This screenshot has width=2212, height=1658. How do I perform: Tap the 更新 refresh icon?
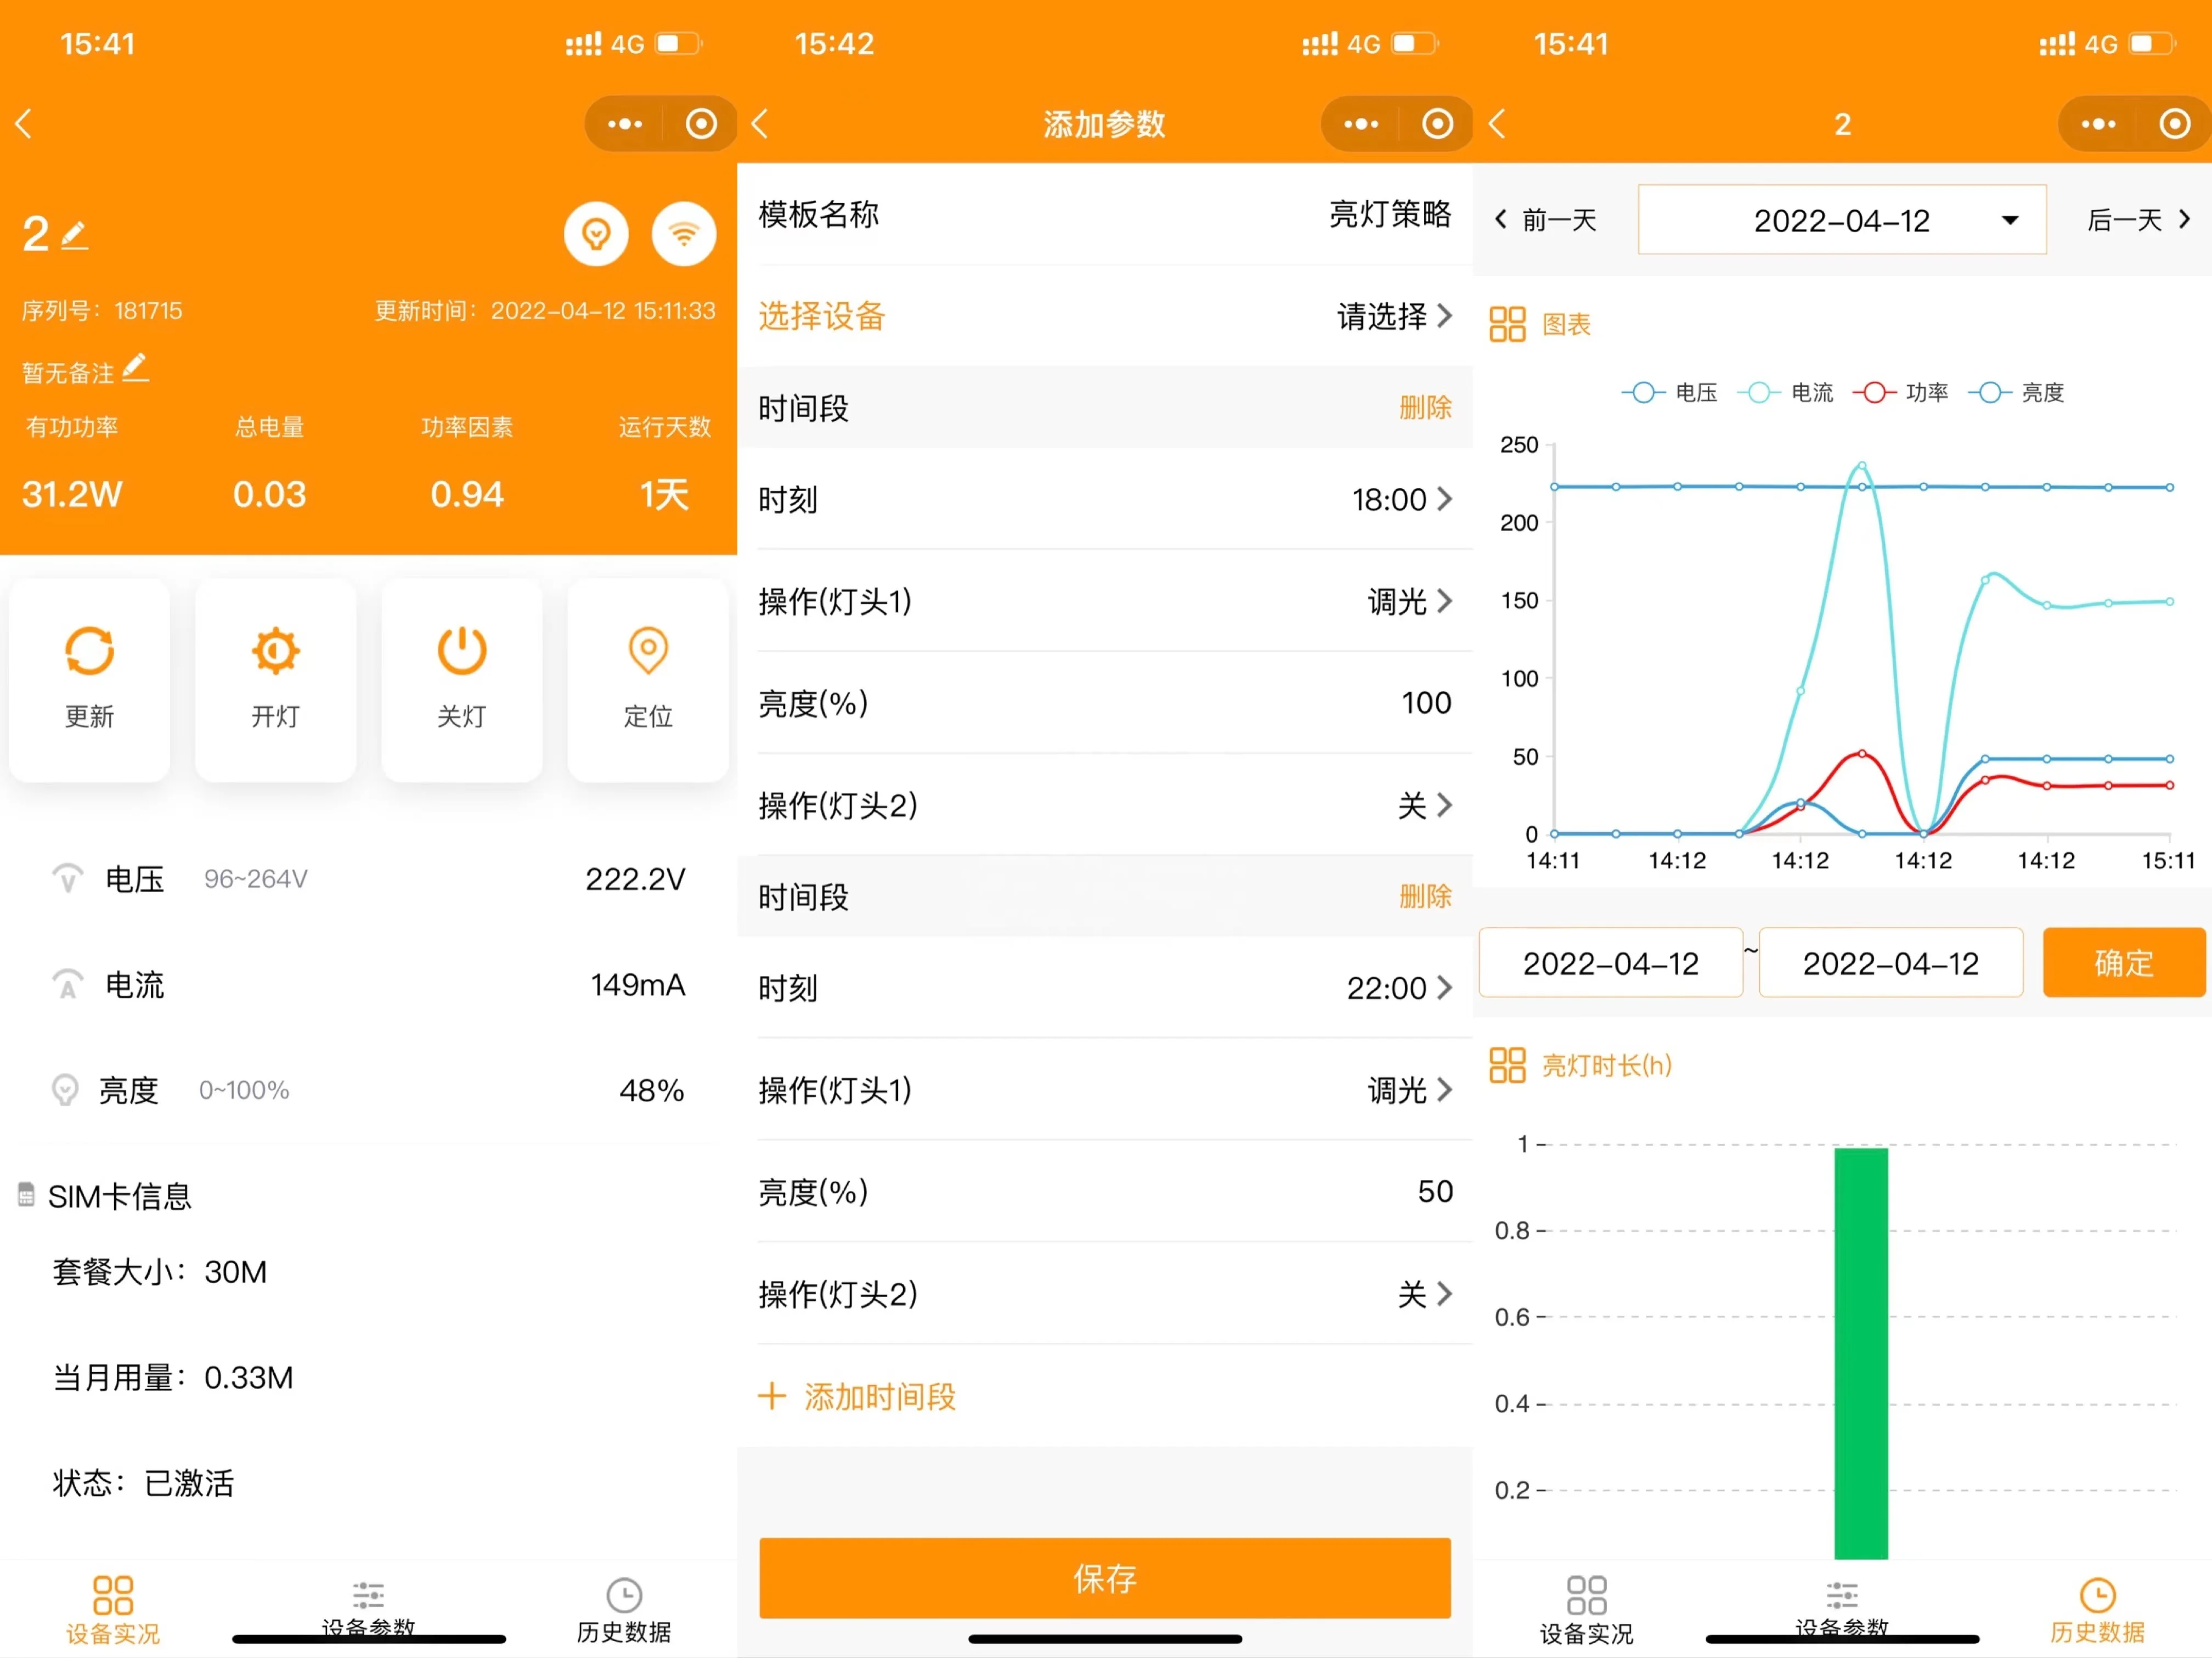(x=89, y=652)
